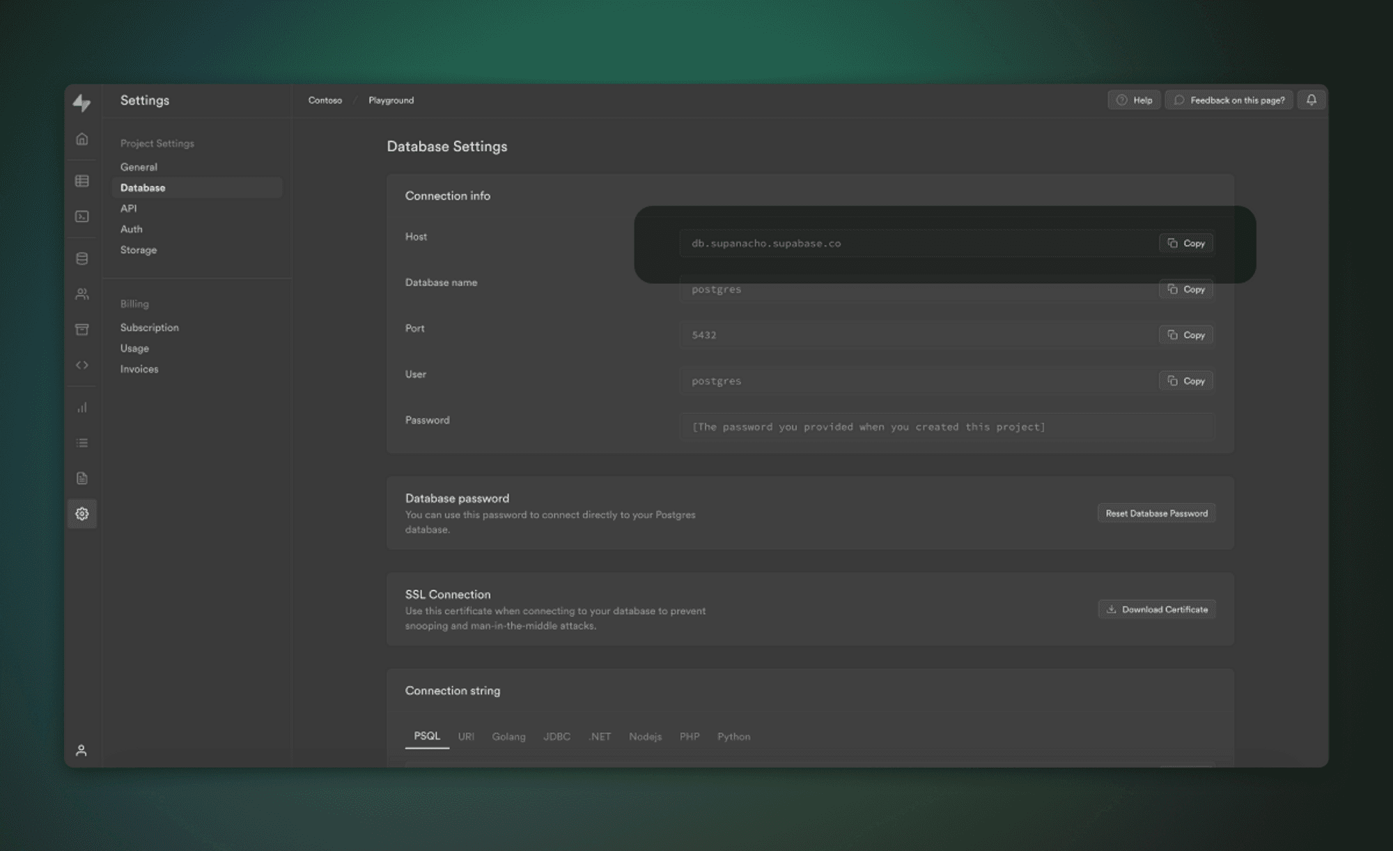Image resolution: width=1393 pixels, height=851 pixels.
Task: Open the SQL editor terminal icon
Action: pyautogui.click(x=82, y=217)
